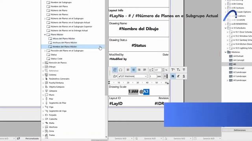Click the icon left of Personalizado in bottom bar
252x141 pixels.
pyautogui.click(x=19, y=138)
